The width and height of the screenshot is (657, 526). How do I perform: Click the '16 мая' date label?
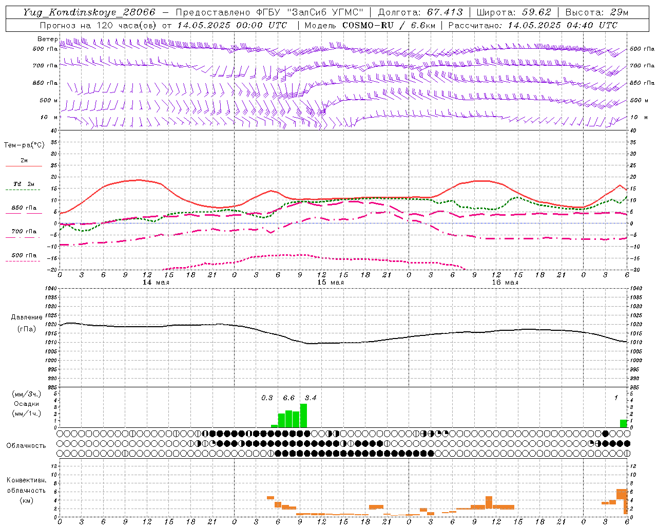[x=505, y=283]
